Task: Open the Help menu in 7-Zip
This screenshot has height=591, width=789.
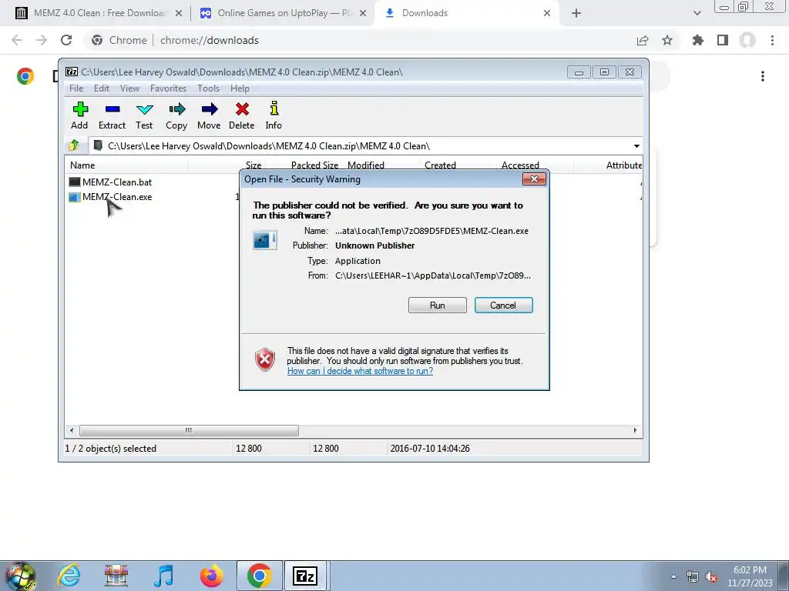Action: 240,88
